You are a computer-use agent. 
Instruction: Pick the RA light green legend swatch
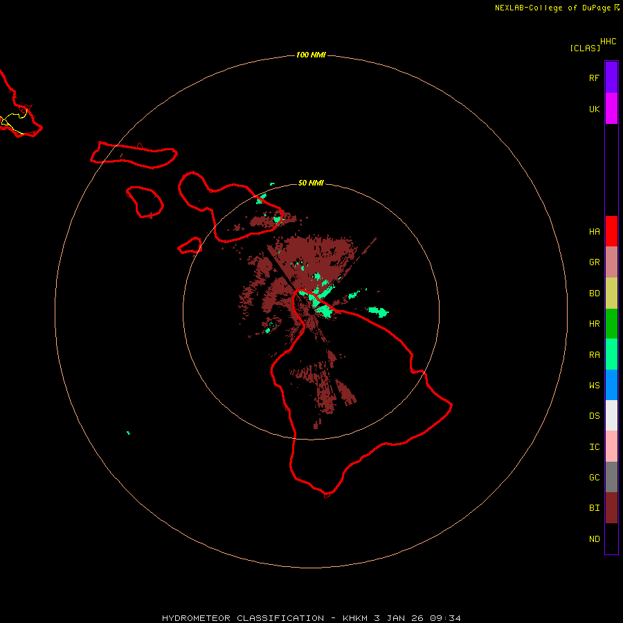click(x=611, y=354)
